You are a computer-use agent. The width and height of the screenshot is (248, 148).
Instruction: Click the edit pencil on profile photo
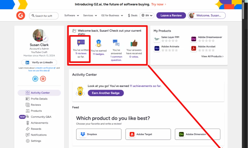45,39
